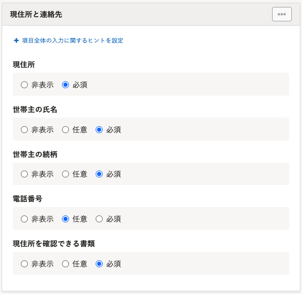Open 項目全体の入力に関するヒントを設定 link
The image size is (302, 294).
[x=73, y=41]
